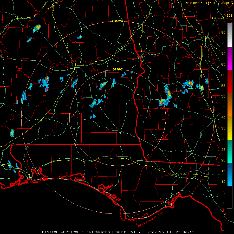Viewport: 234px width, 234px height.
Task: Click the 55 value on the color scale
Action: pos(223,86)
